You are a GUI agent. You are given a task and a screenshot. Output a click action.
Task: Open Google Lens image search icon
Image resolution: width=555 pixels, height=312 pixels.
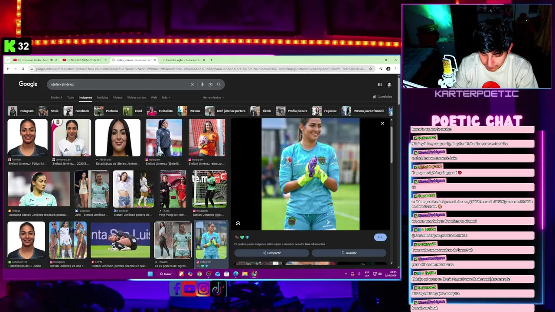tap(210, 84)
